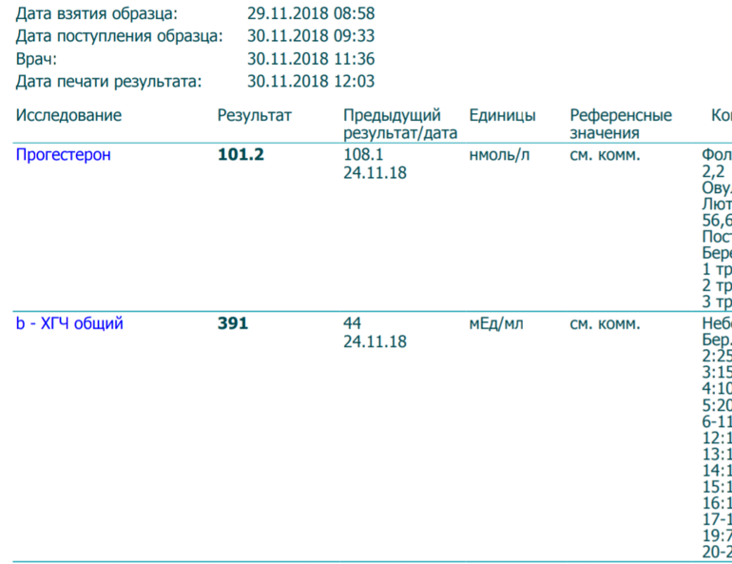Click the sample date 29.11.2018 08:58
The width and height of the screenshot is (732, 564).
pos(310,14)
